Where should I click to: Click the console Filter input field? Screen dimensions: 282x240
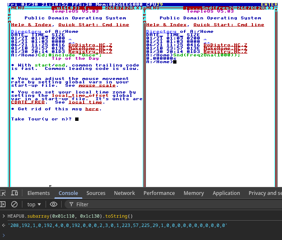127,204
